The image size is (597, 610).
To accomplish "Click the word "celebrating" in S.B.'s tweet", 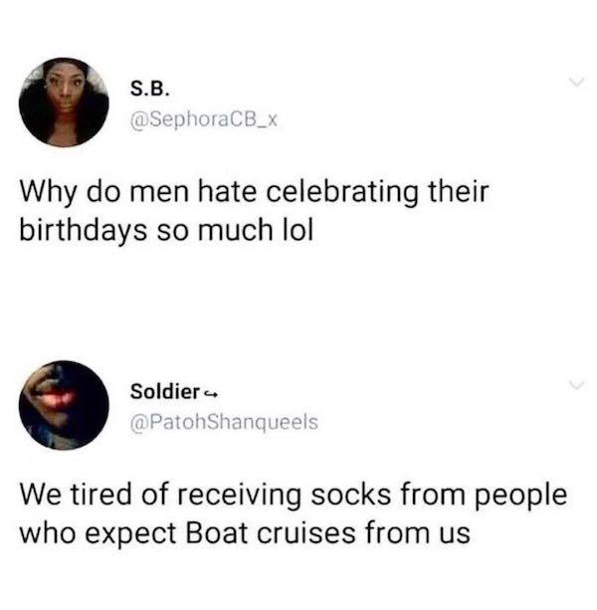I will (342, 192).
